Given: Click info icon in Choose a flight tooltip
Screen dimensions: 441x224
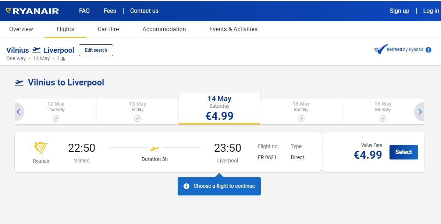Looking at the screenshot, I should (186, 186).
